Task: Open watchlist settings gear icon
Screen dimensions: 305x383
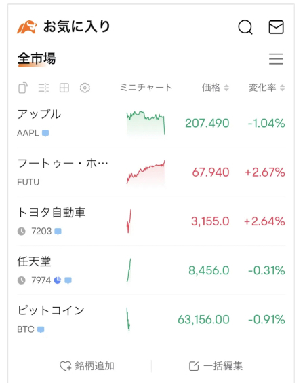Action: click(x=85, y=88)
